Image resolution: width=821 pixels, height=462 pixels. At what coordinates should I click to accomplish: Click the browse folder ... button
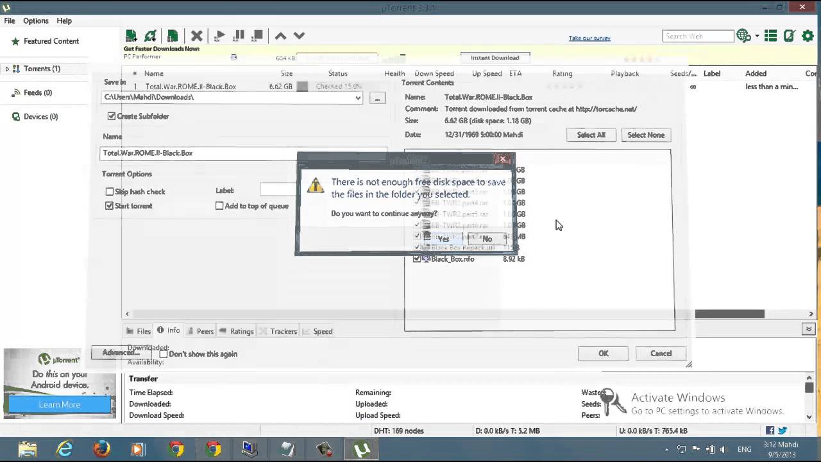tap(377, 98)
